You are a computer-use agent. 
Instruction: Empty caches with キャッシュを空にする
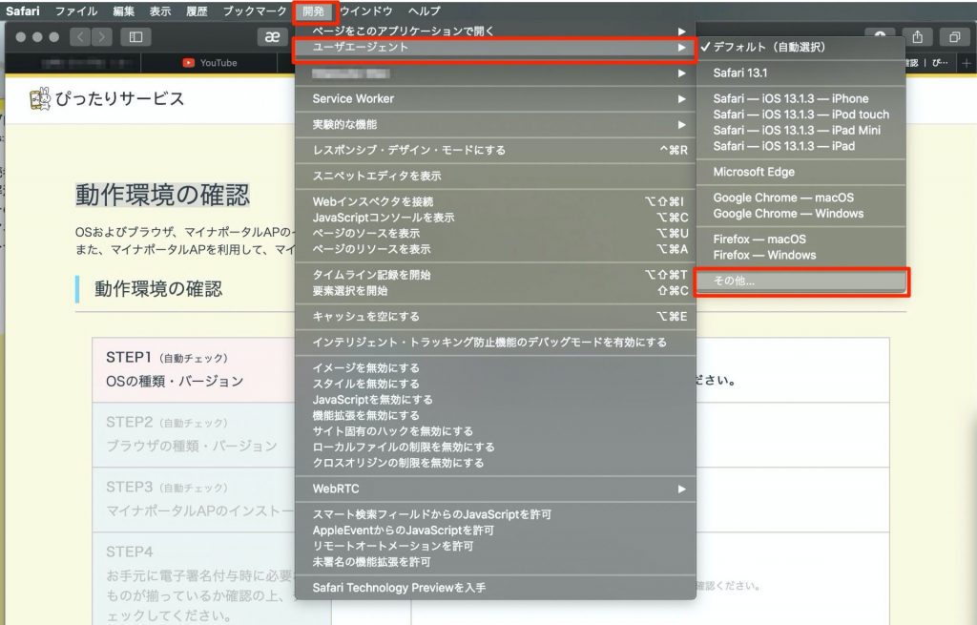(495, 317)
